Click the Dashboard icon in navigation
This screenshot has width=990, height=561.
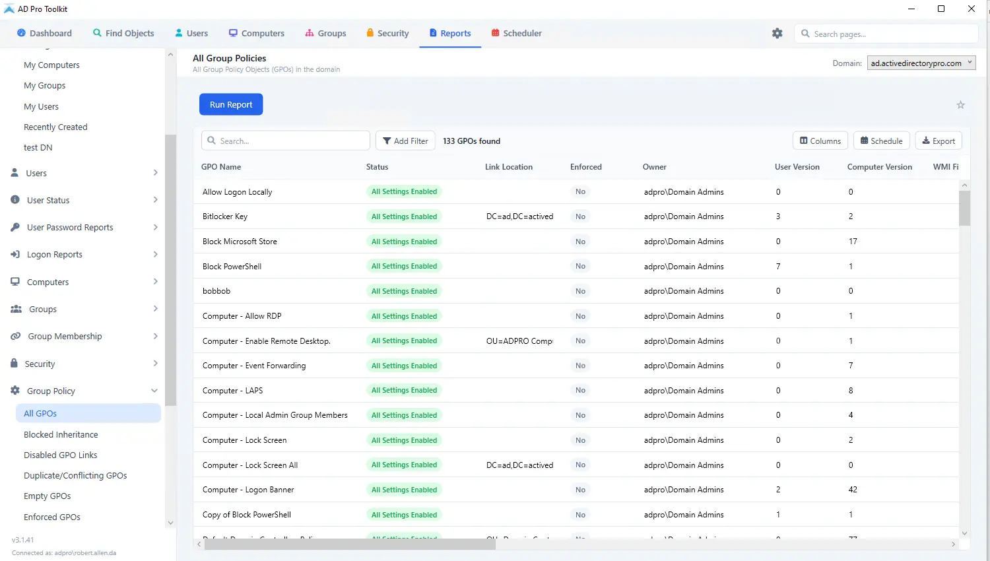(21, 33)
